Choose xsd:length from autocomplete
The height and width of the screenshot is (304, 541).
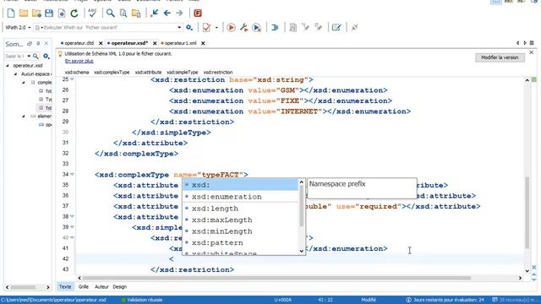pyautogui.click(x=240, y=209)
